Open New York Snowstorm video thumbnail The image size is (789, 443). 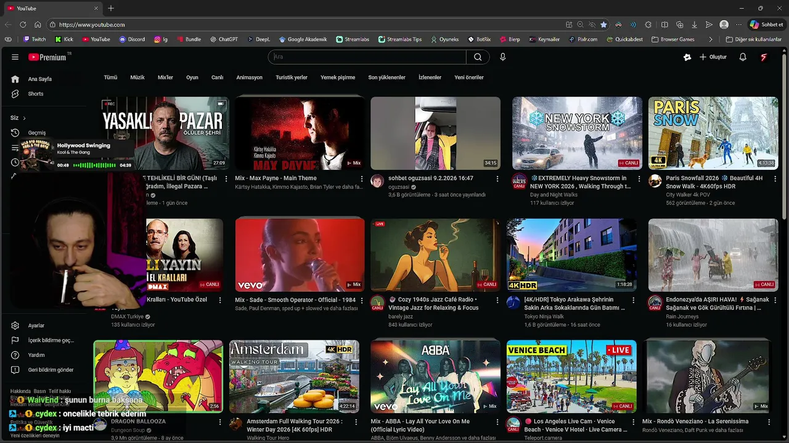click(x=577, y=133)
